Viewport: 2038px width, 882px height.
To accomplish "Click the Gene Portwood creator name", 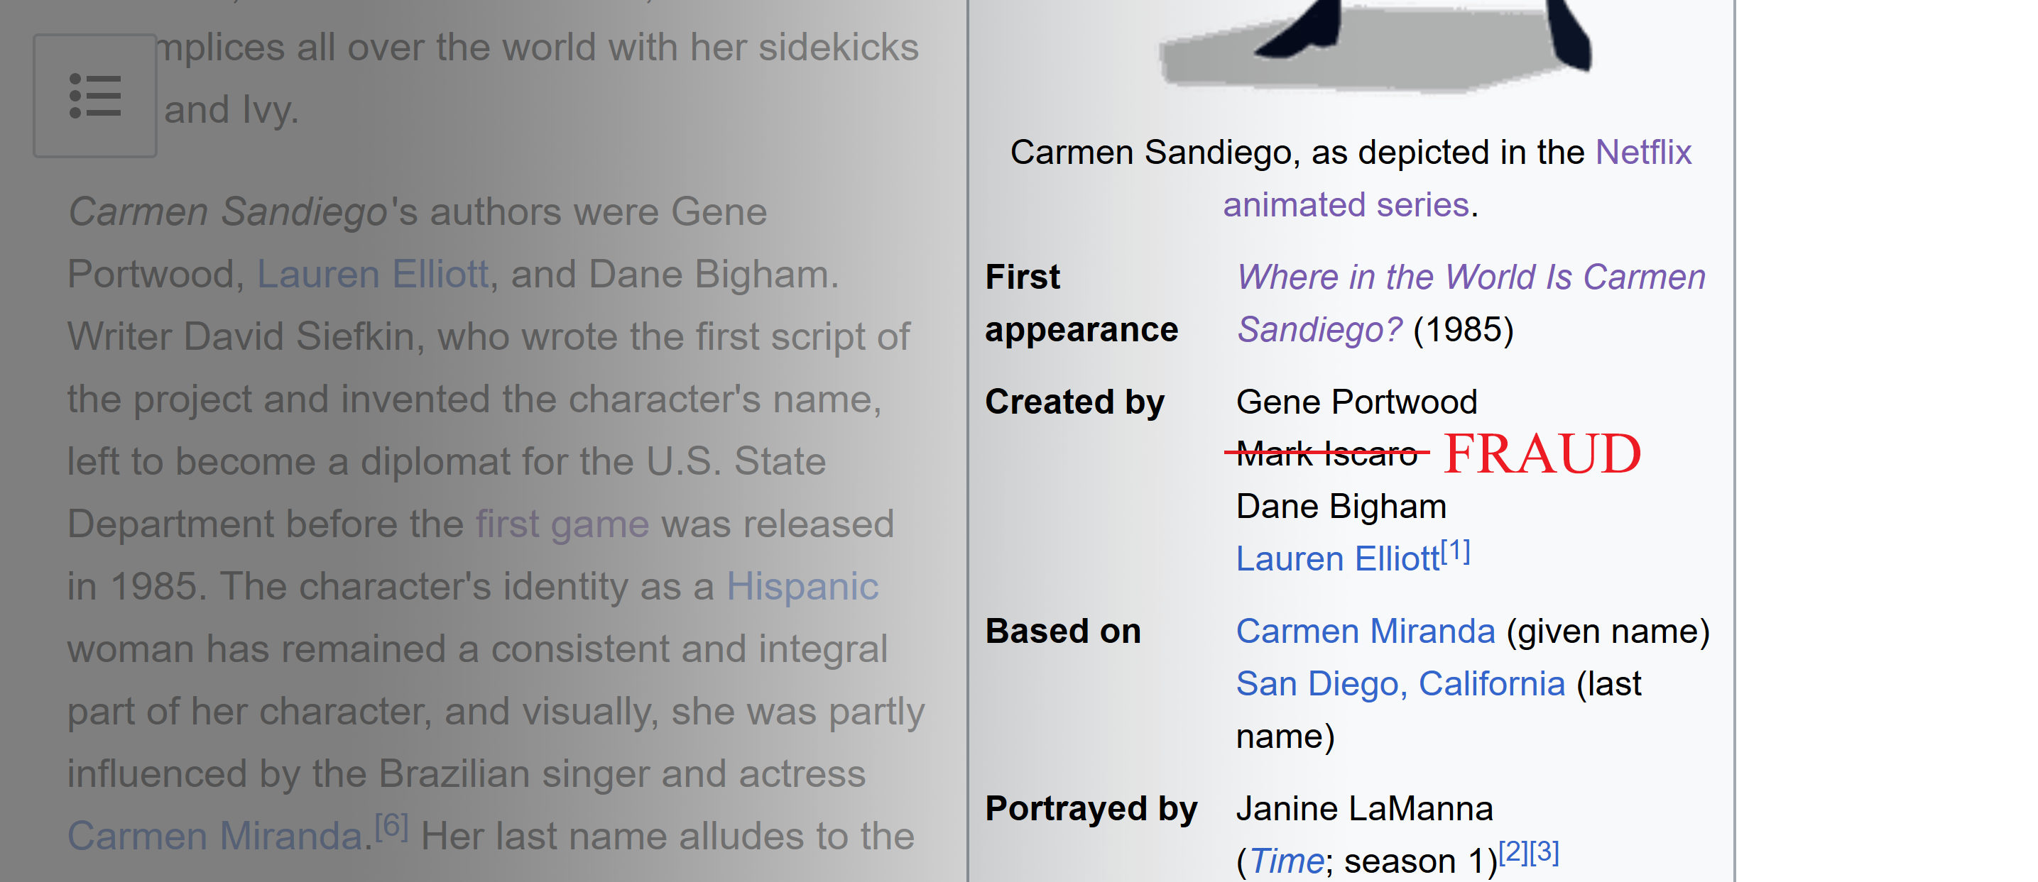I will 1357,402.
